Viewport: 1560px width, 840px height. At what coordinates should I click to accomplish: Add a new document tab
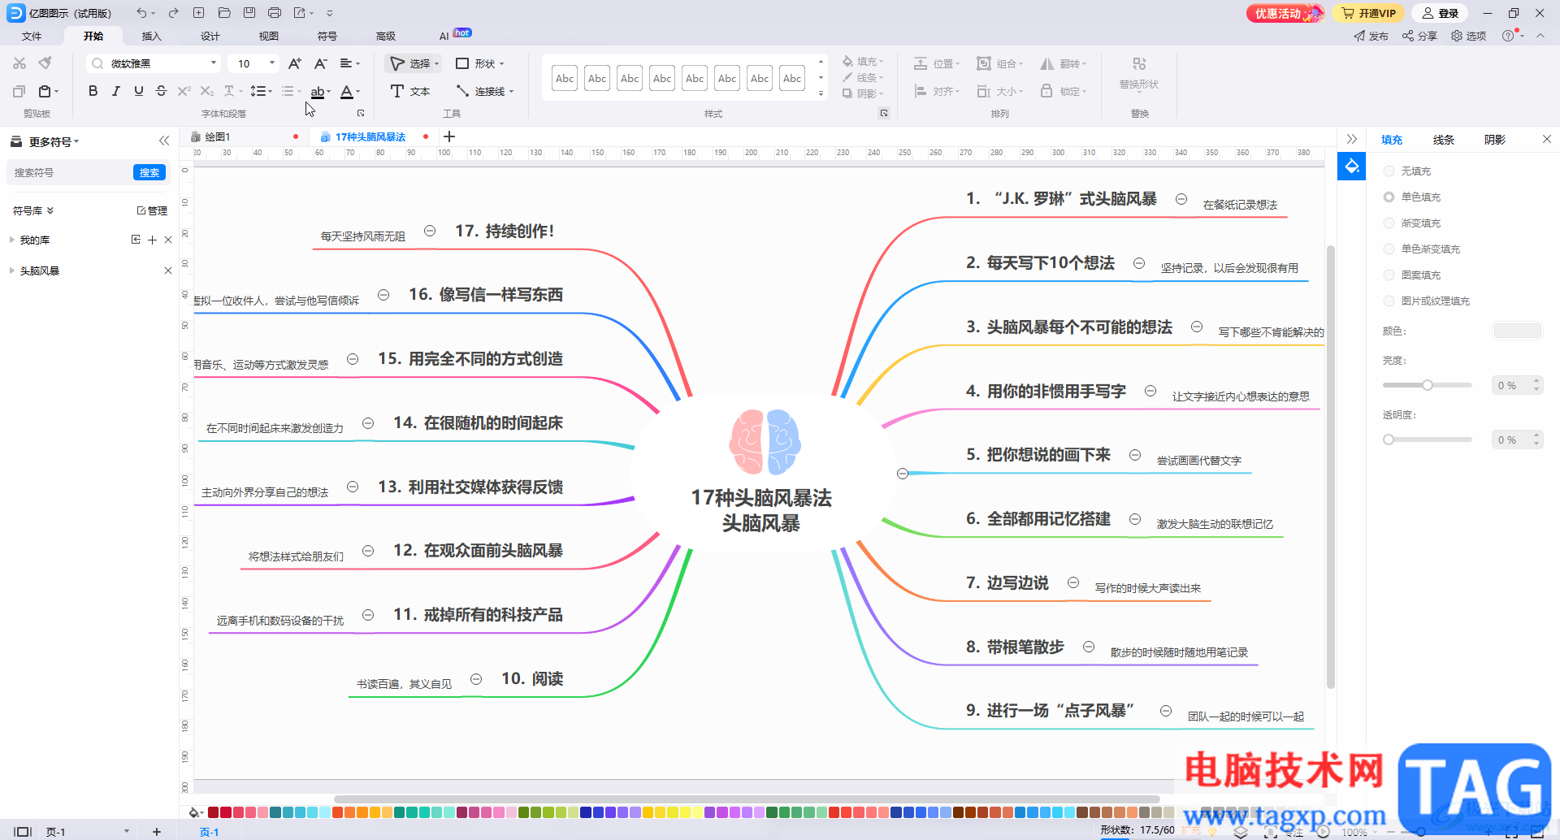tap(449, 136)
